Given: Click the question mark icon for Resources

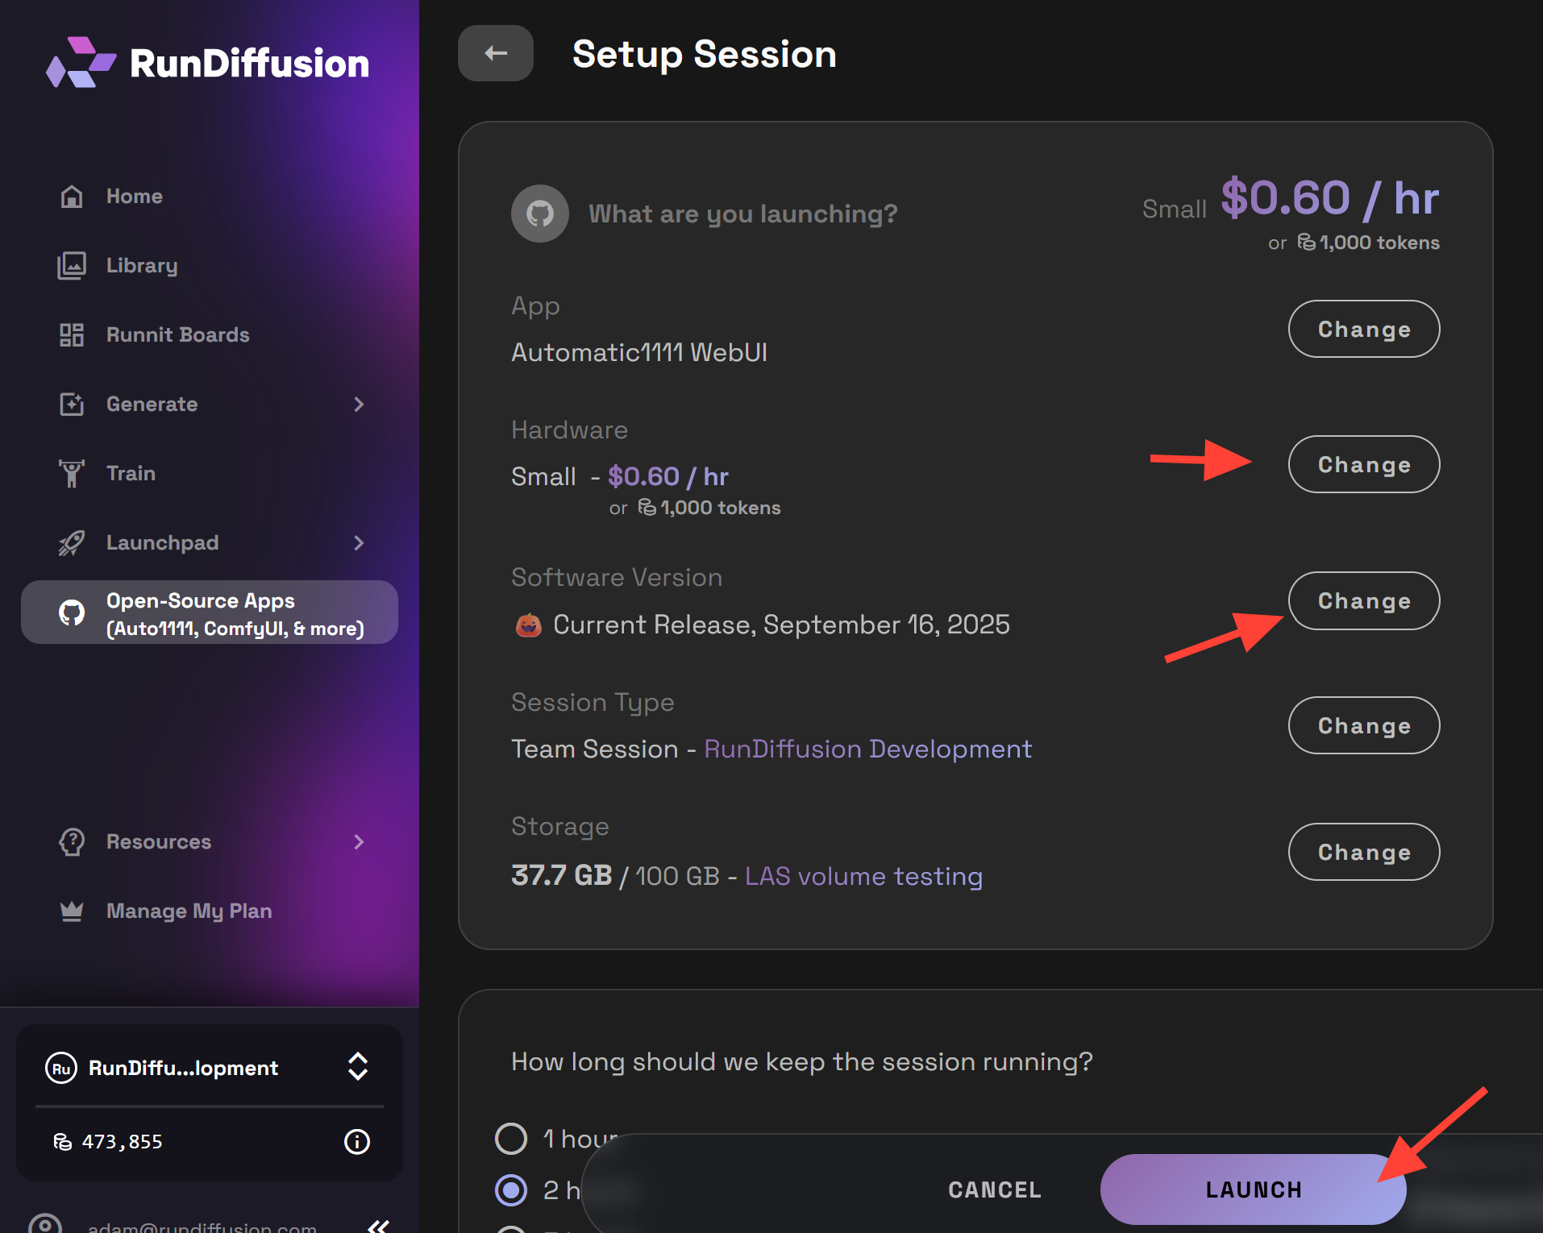Looking at the screenshot, I should (71, 841).
